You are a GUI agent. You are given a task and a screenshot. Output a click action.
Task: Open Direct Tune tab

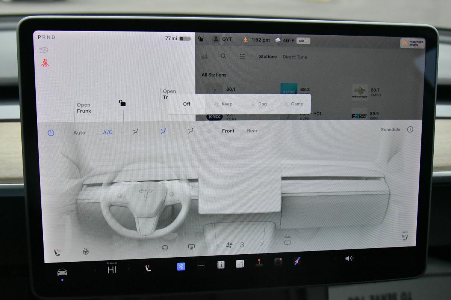click(295, 57)
